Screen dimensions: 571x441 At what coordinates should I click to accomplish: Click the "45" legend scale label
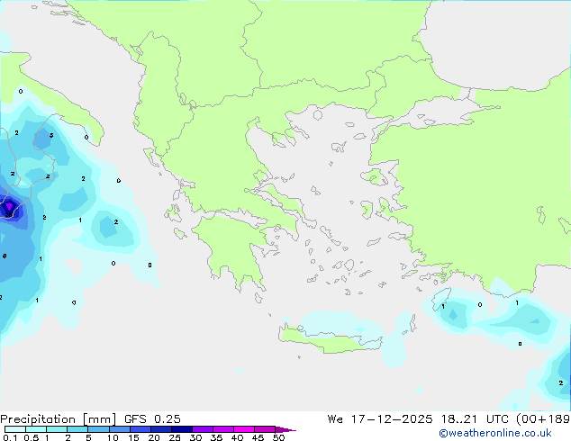[x=258, y=437]
